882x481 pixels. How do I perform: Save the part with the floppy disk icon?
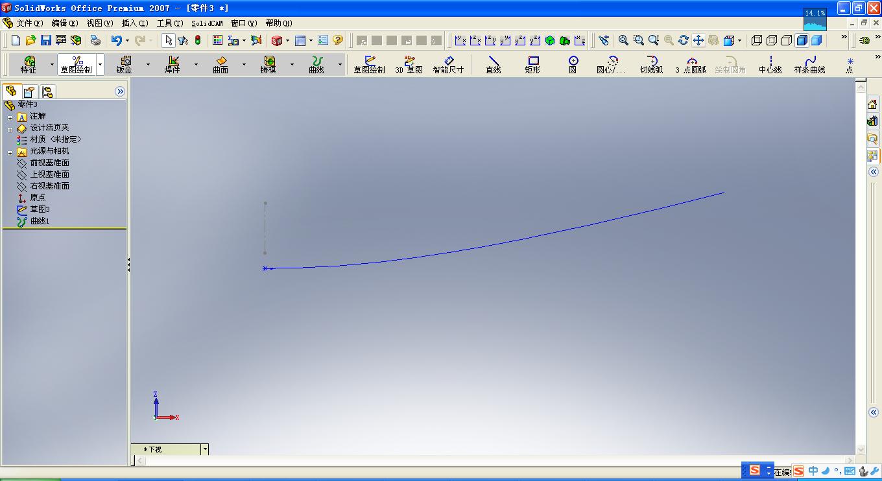(45, 40)
